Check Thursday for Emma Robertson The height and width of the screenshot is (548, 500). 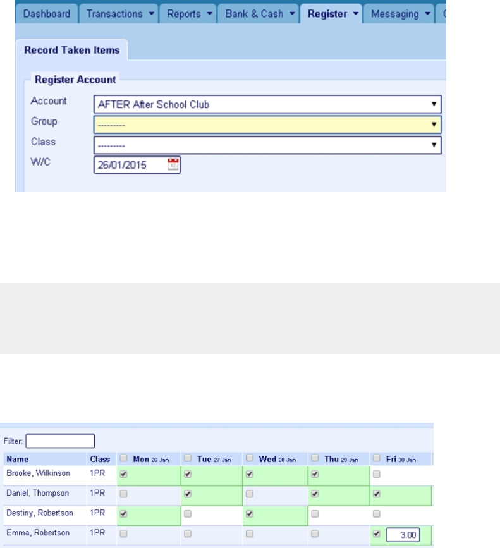click(315, 533)
